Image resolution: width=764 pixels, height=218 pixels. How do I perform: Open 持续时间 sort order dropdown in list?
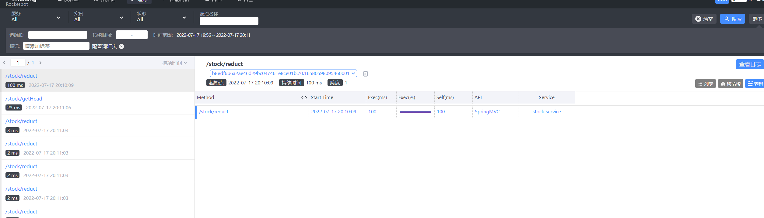tap(174, 63)
